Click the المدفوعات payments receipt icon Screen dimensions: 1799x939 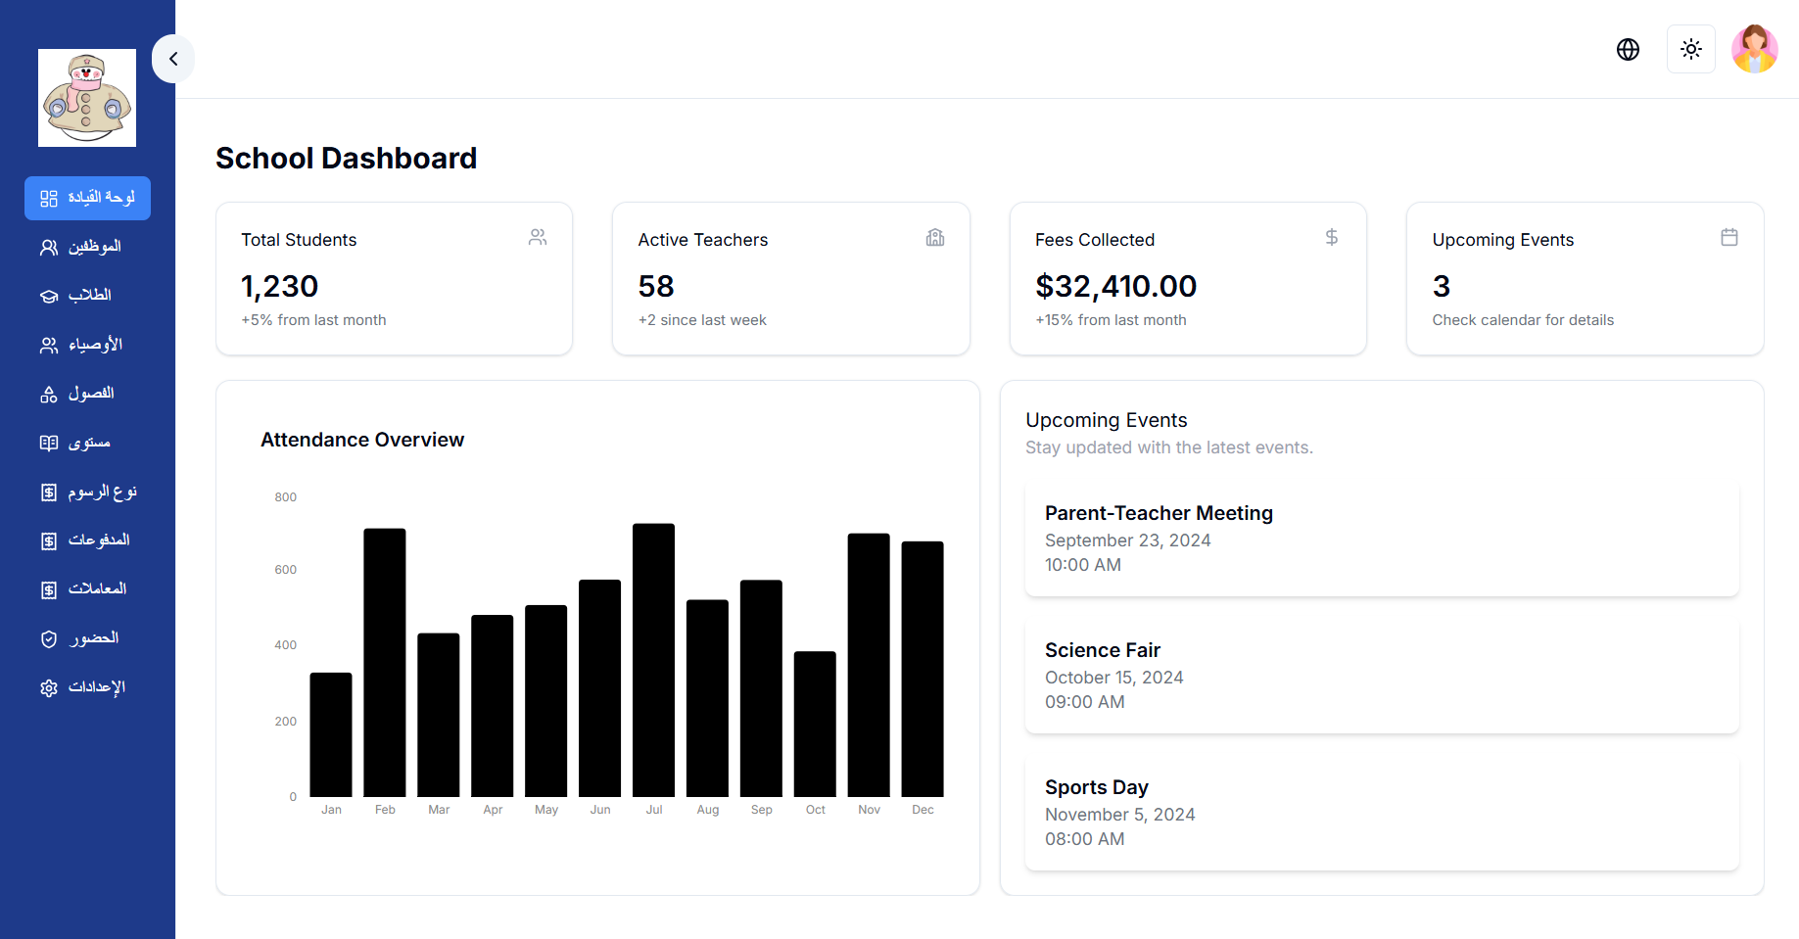coord(49,541)
